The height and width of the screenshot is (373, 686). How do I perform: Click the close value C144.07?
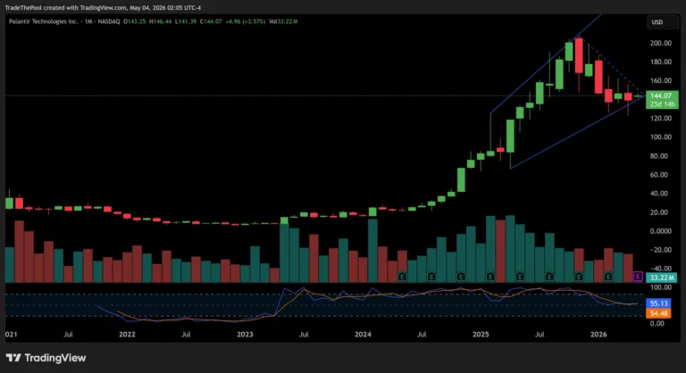tap(211, 21)
